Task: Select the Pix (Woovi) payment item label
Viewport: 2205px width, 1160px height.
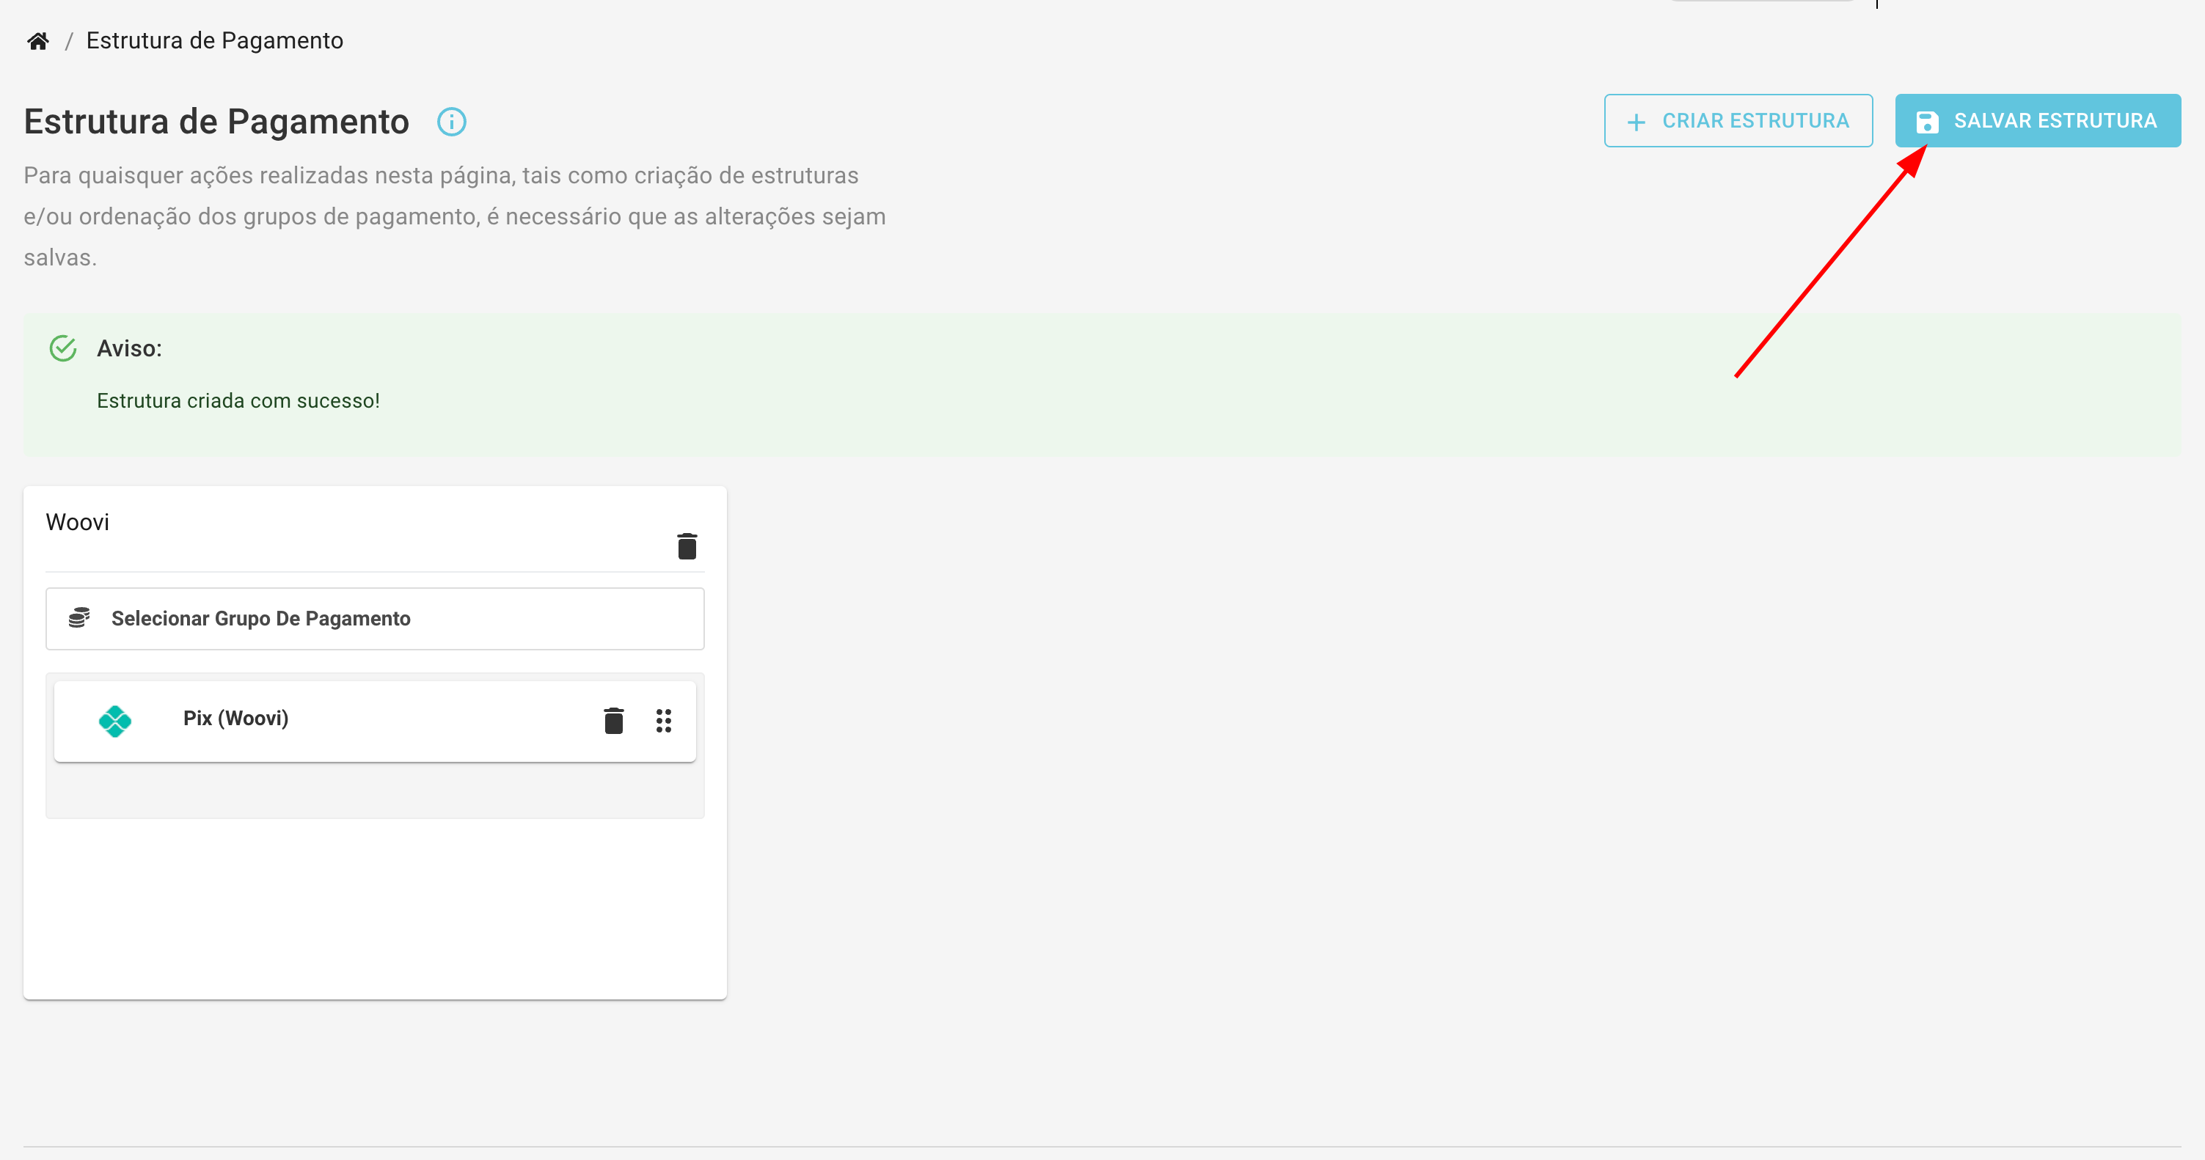Action: (235, 719)
